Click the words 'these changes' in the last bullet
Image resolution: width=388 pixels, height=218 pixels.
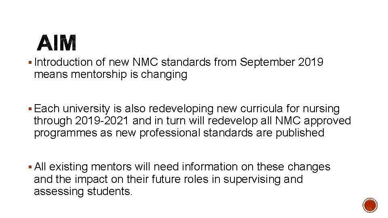click(x=293, y=167)
